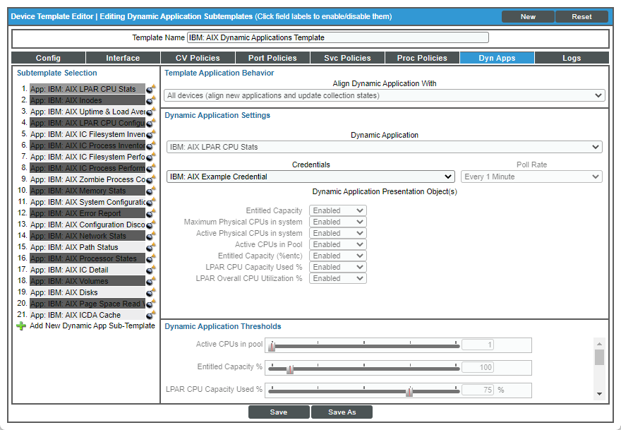Click bomb icon beside AIX IC Detail
Screen dimensions: 621x430
click(151, 270)
